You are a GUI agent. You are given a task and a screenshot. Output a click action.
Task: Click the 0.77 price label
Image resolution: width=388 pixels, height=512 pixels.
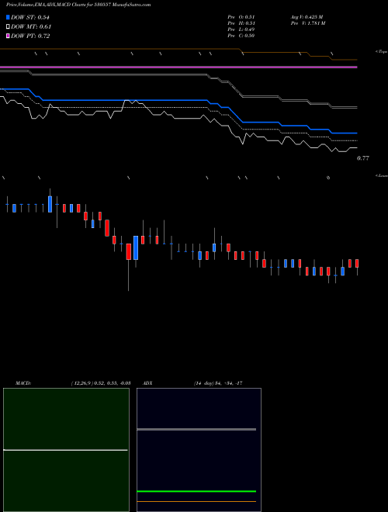[x=363, y=158]
